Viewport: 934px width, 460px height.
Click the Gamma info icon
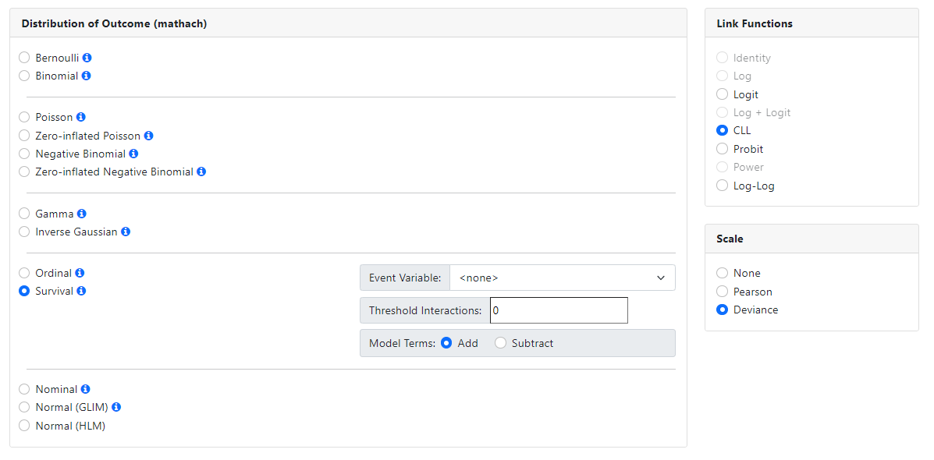tap(82, 214)
